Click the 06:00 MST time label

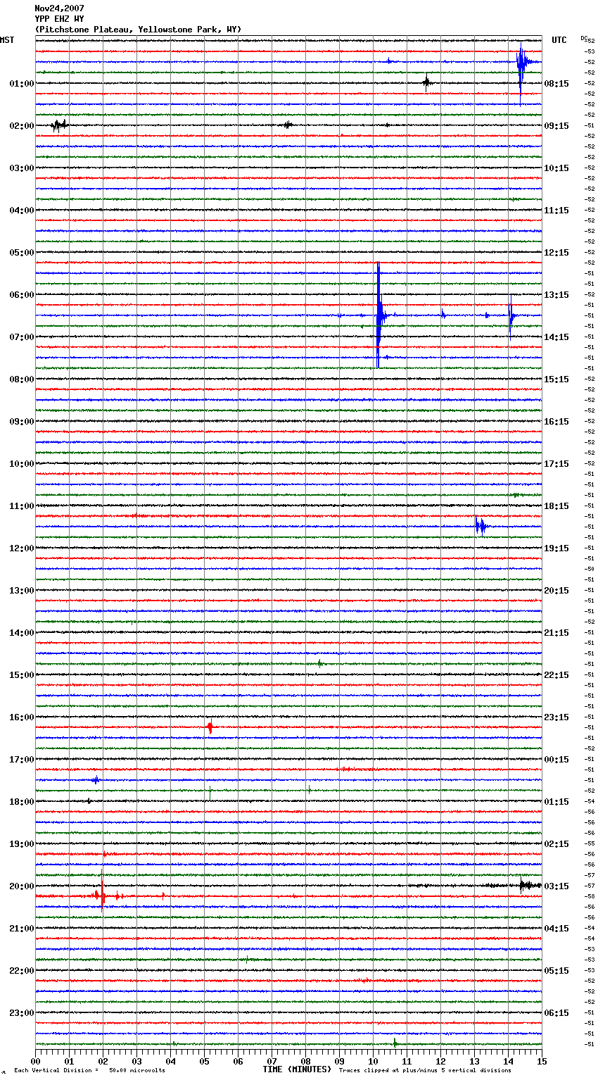coord(22,295)
